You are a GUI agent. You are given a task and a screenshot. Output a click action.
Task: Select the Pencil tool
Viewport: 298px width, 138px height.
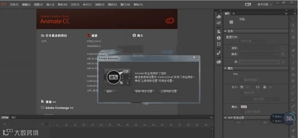pos(293,87)
